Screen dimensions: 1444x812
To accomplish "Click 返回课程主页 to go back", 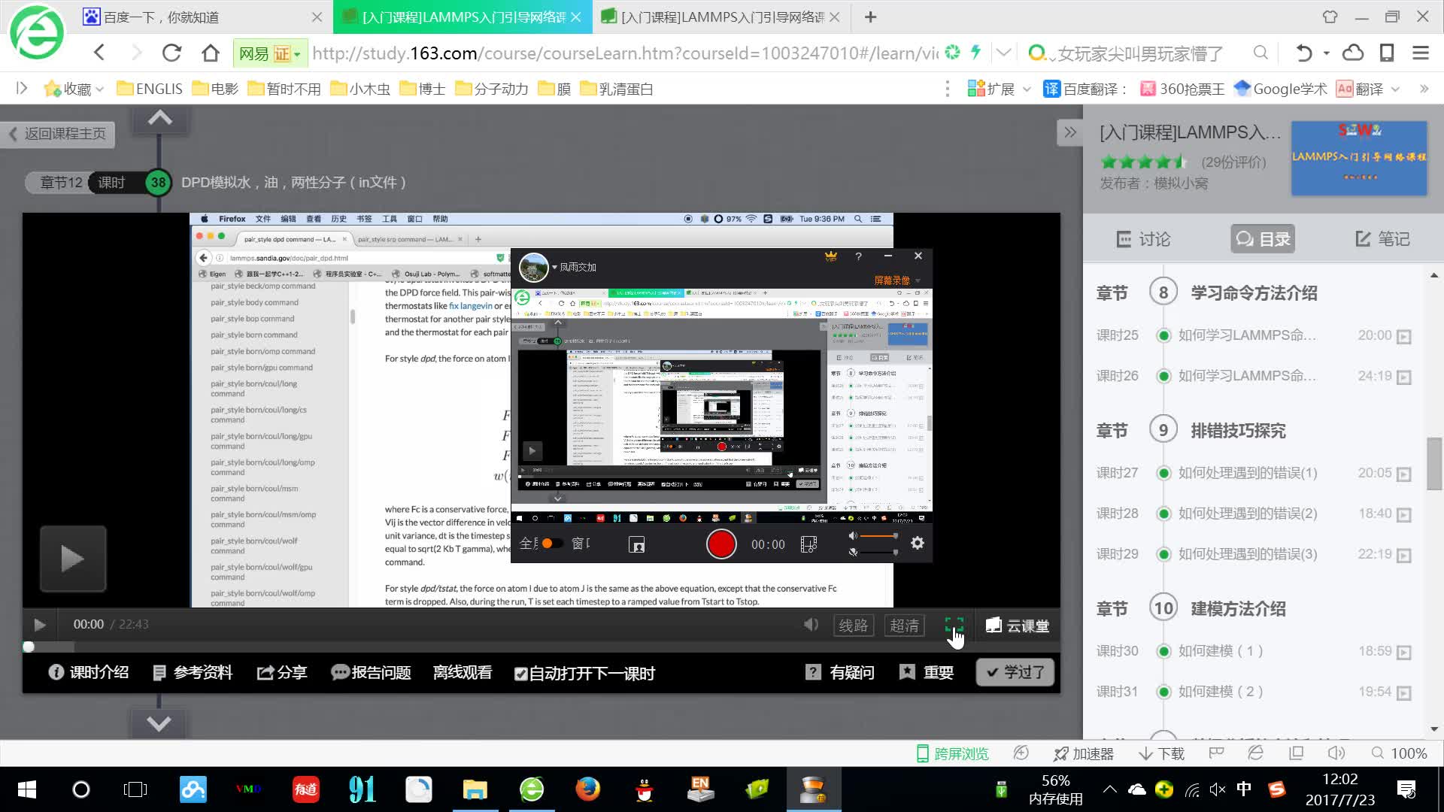I will pos(58,134).
